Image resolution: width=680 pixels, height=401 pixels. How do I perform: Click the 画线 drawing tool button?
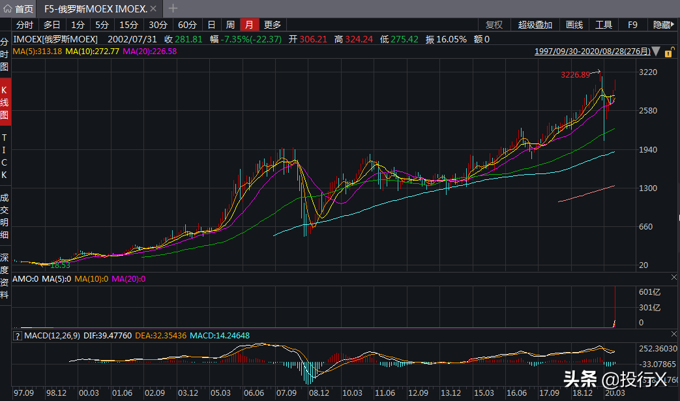click(574, 25)
